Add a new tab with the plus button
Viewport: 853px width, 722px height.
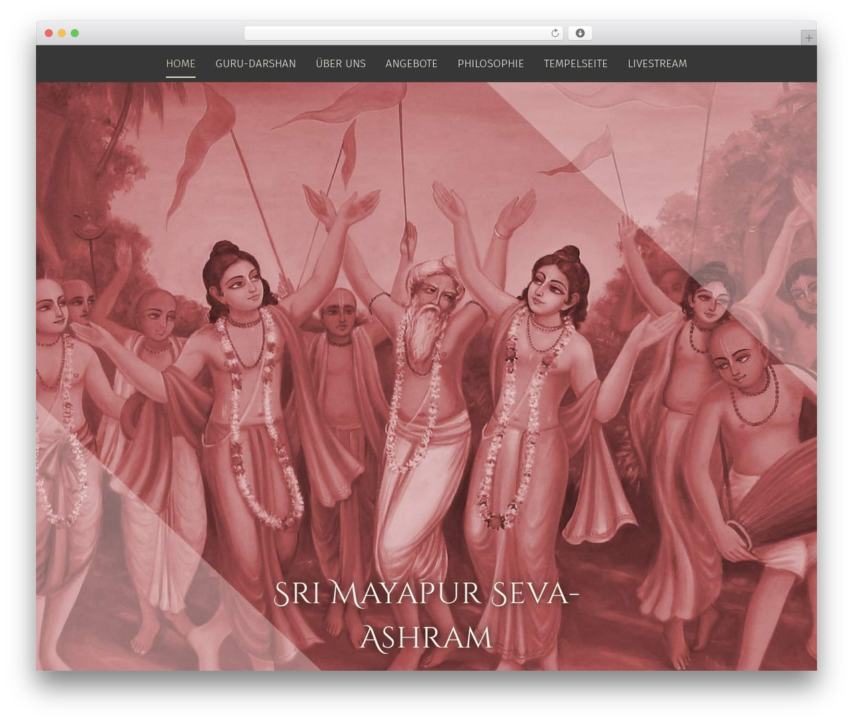808,38
